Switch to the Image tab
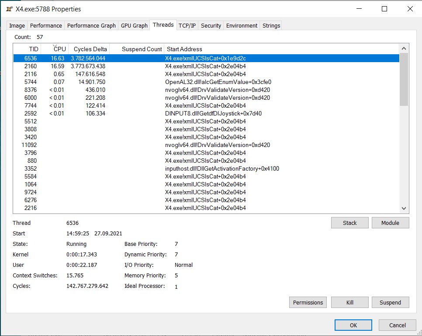Image resolution: width=422 pixels, height=336 pixels. coord(17,26)
